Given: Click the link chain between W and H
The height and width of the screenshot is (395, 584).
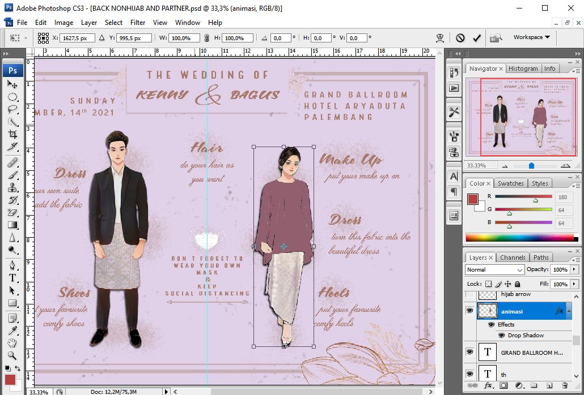Looking at the screenshot, I should click(x=207, y=38).
